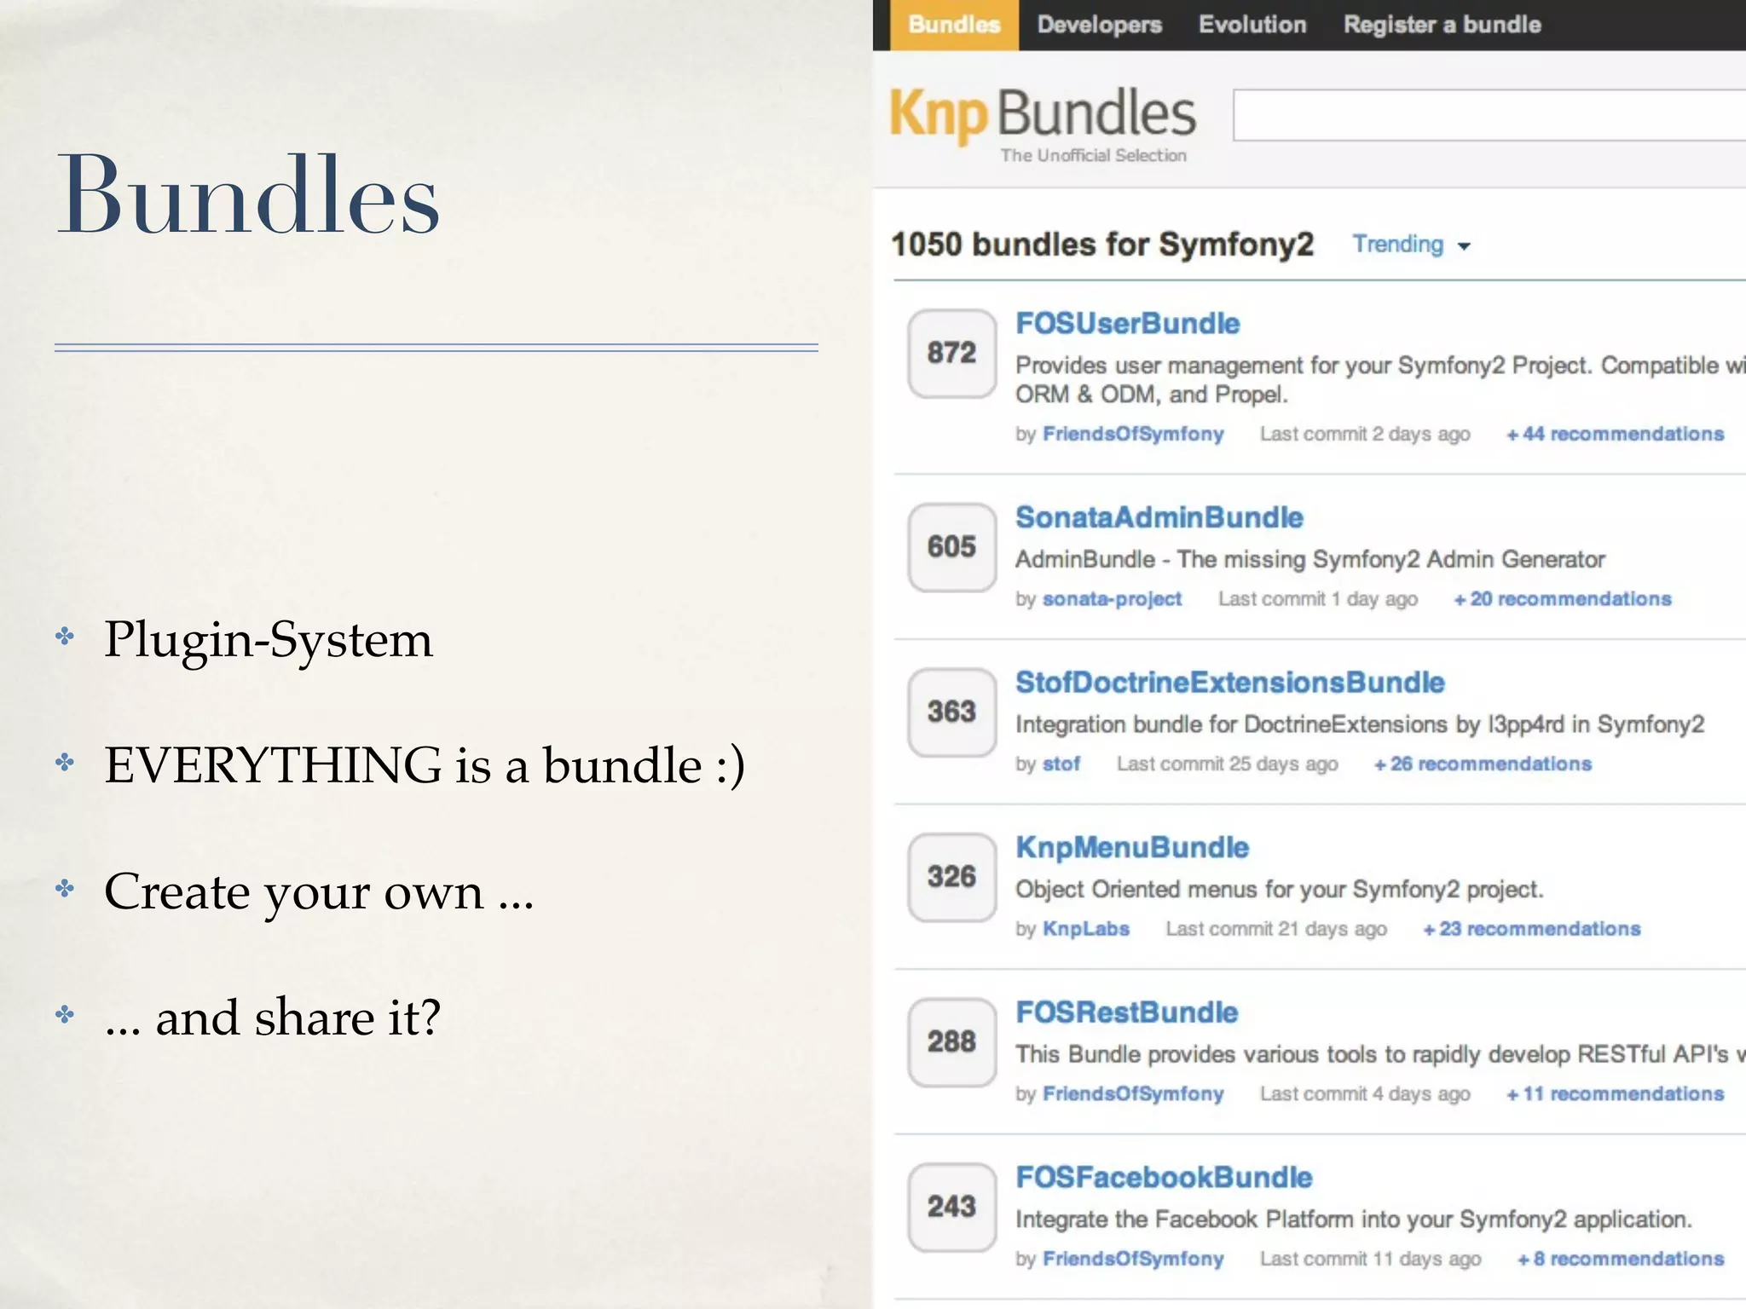The image size is (1746, 1309).
Task: Open the FOSUserBundle link
Action: click(1127, 324)
